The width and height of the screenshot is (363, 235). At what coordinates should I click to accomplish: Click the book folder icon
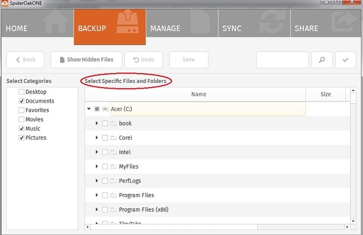113,123
